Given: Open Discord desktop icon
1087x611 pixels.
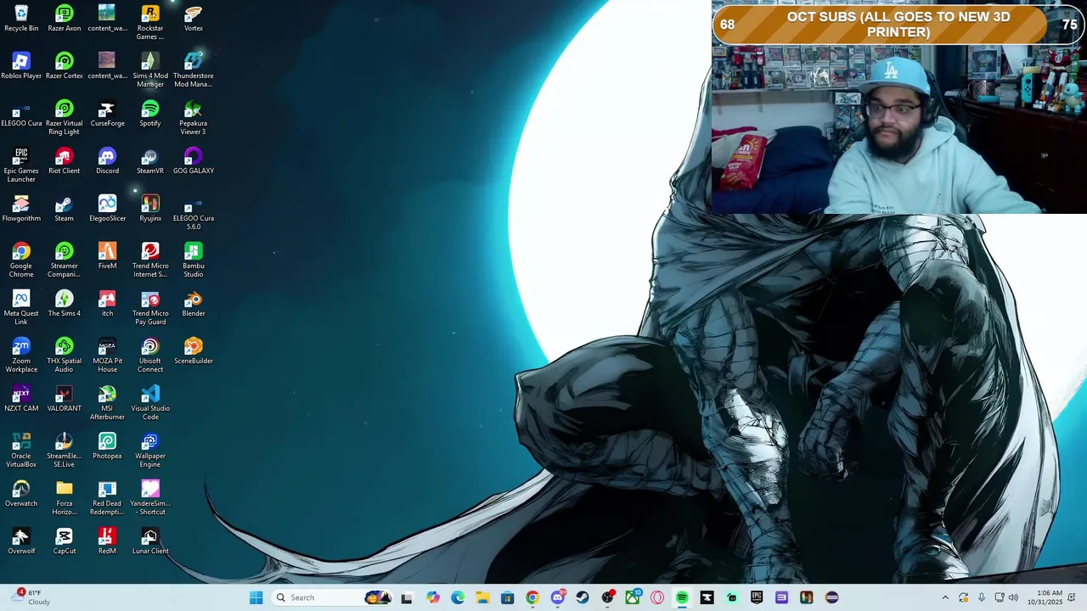Looking at the screenshot, I should coord(107,161).
